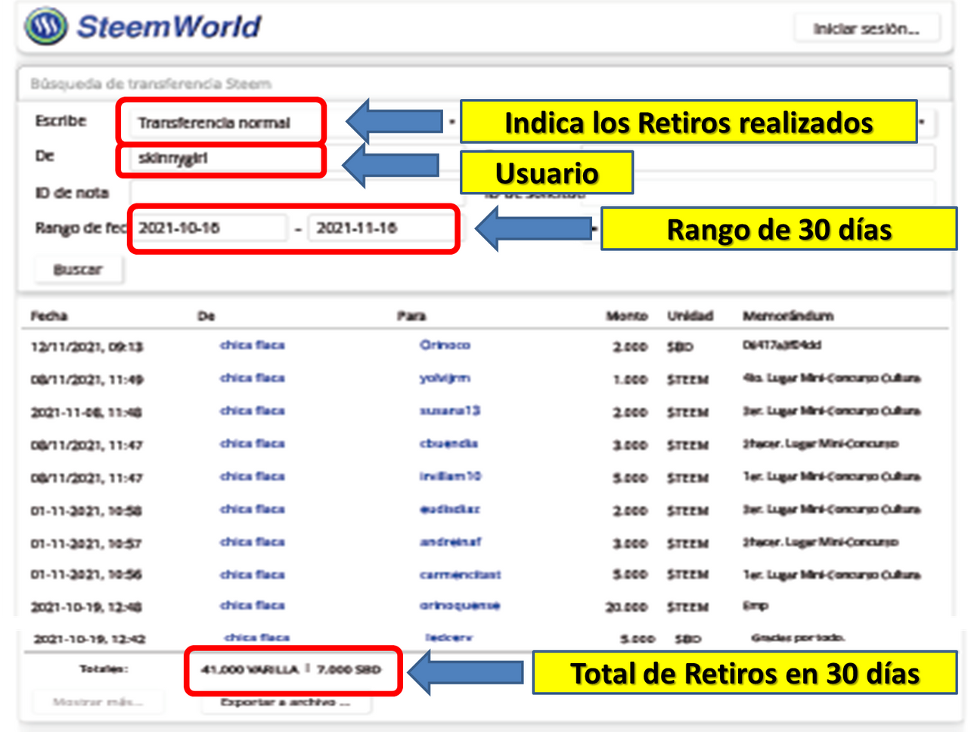Open recipient link cbuendia
This screenshot has width=968, height=732.
[449, 443]
